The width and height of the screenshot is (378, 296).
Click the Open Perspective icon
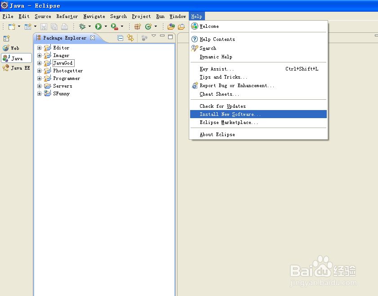(6, 38)
